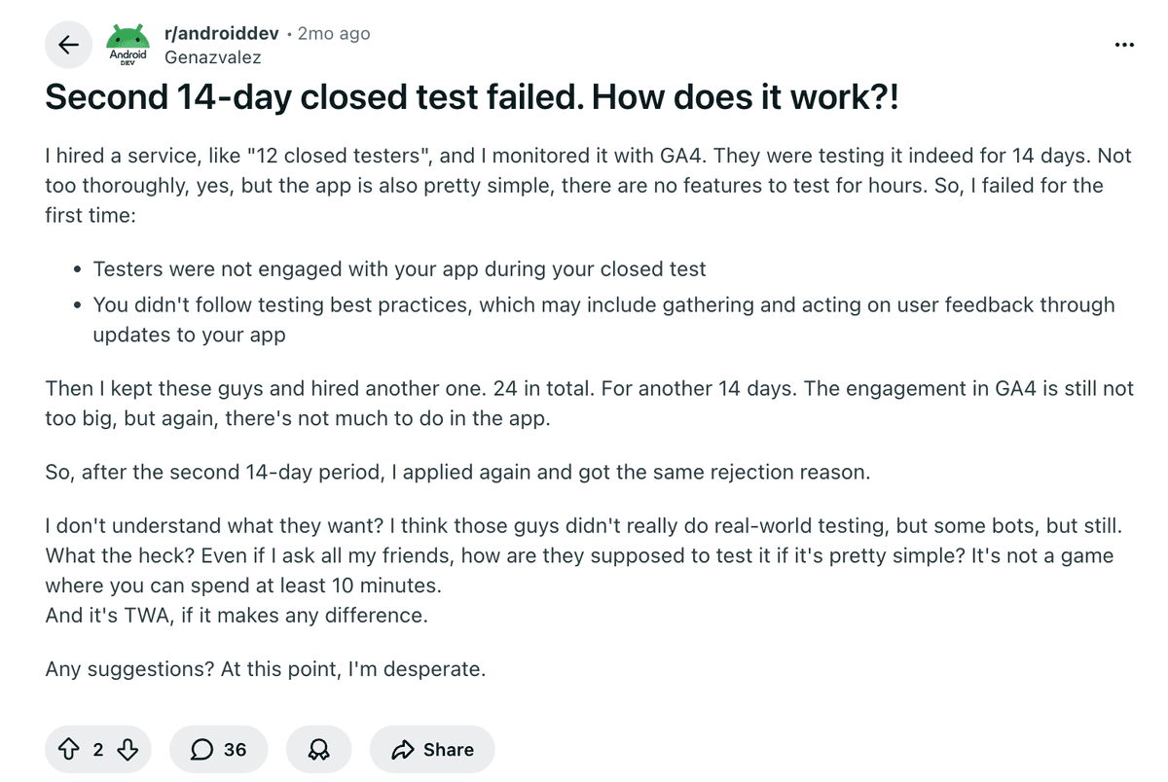Click the comment count number 36
The image size is (1168, 782).
(x=235, y=749)
